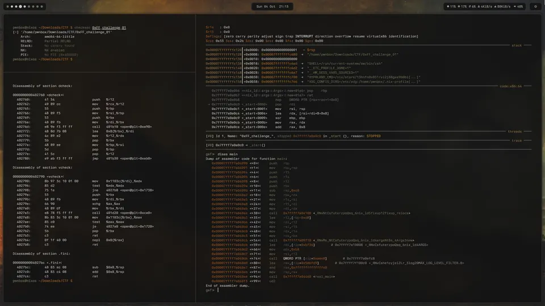Click the HYPRLAND_CMD stack entry

pos(313,77)
